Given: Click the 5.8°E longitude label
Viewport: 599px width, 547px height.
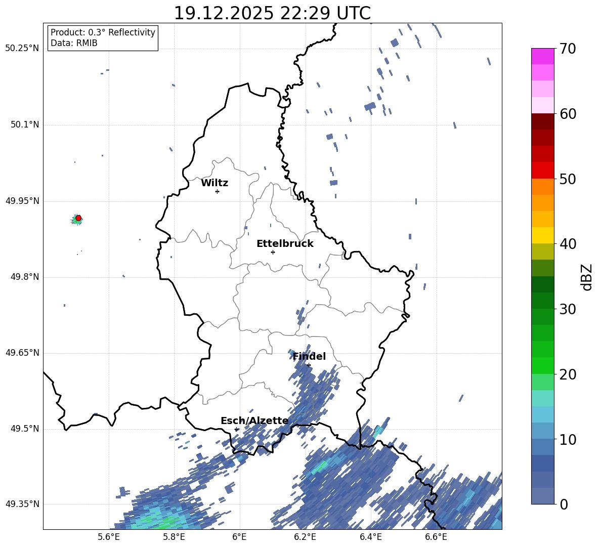Looking at the screenshot, I should [x=174, y=537].
